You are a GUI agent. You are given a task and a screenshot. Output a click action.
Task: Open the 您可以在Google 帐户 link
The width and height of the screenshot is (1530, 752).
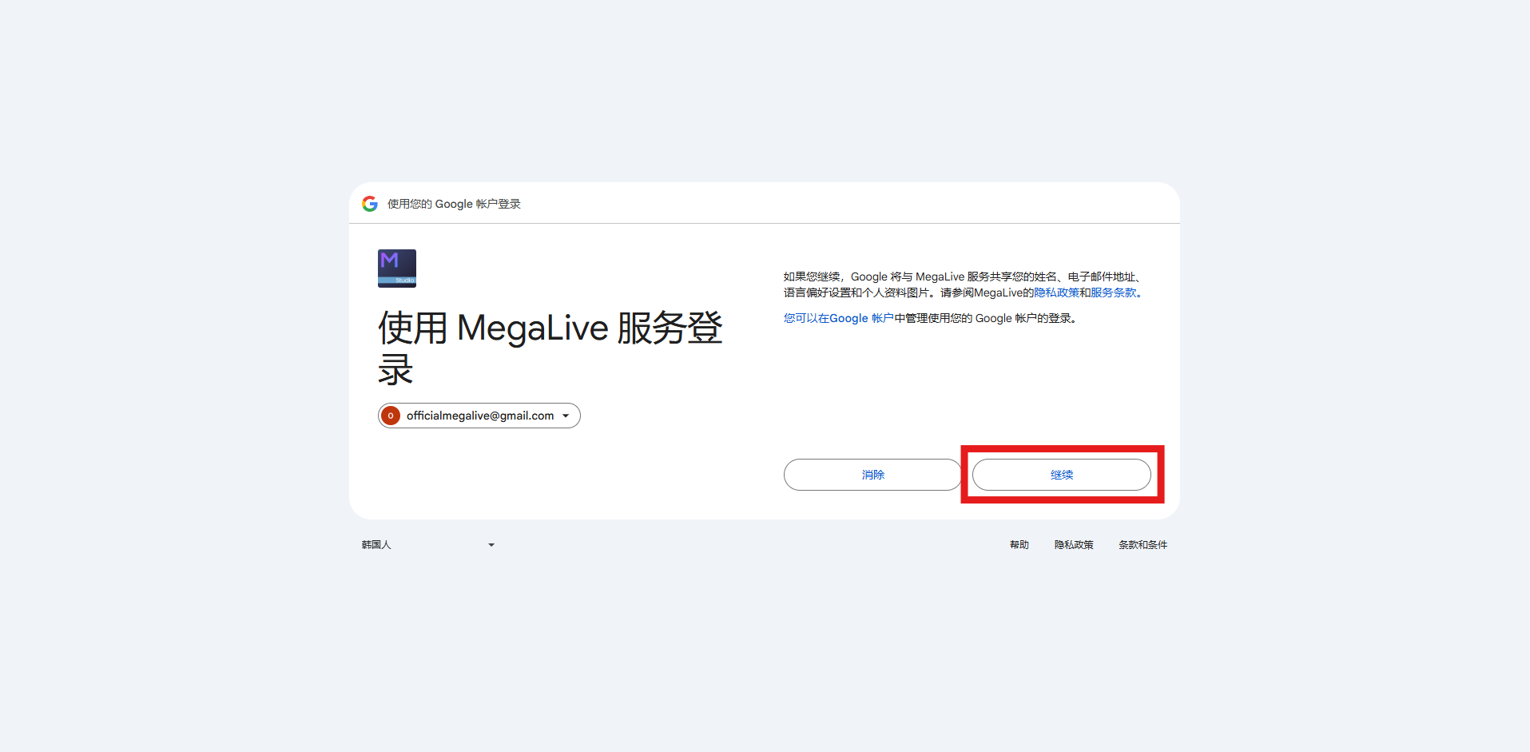pos(839,318)
